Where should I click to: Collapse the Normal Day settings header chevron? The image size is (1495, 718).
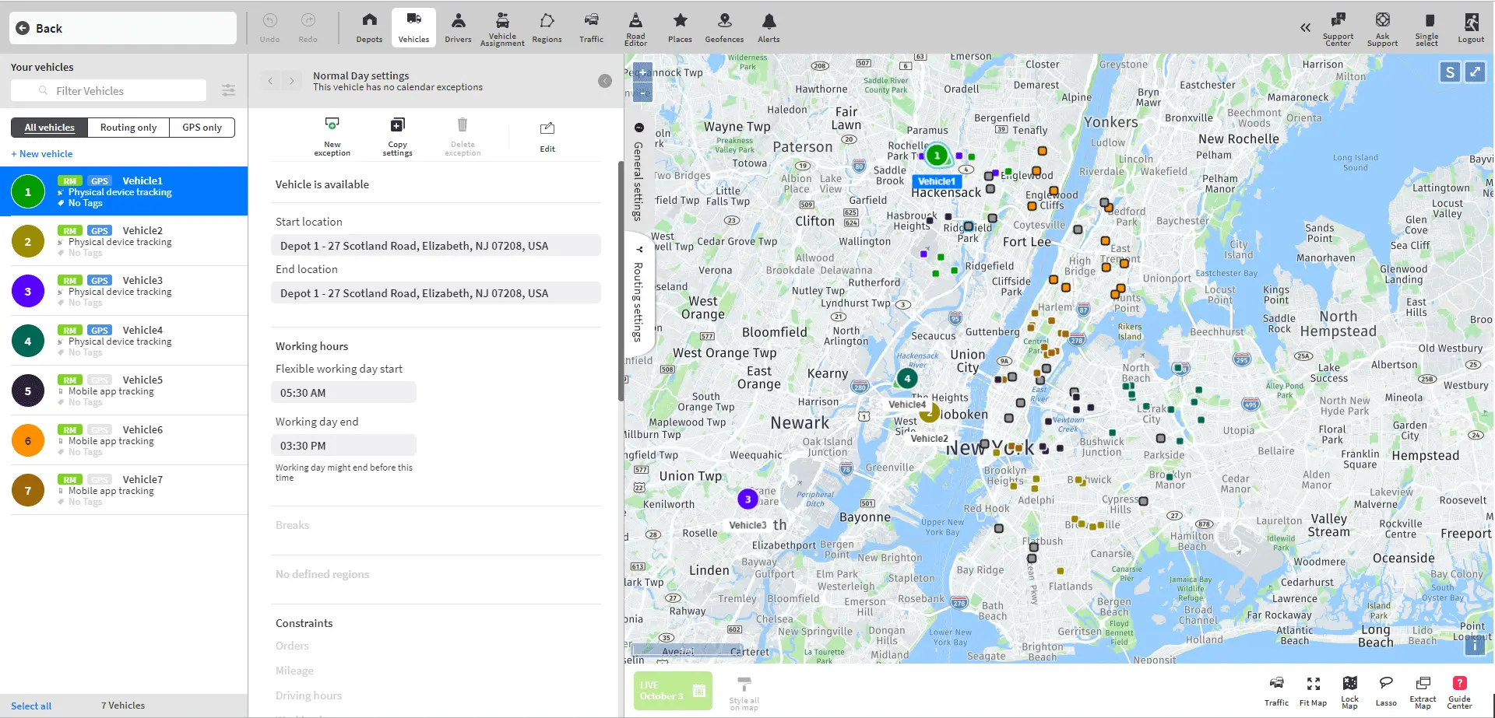[605, 81]
